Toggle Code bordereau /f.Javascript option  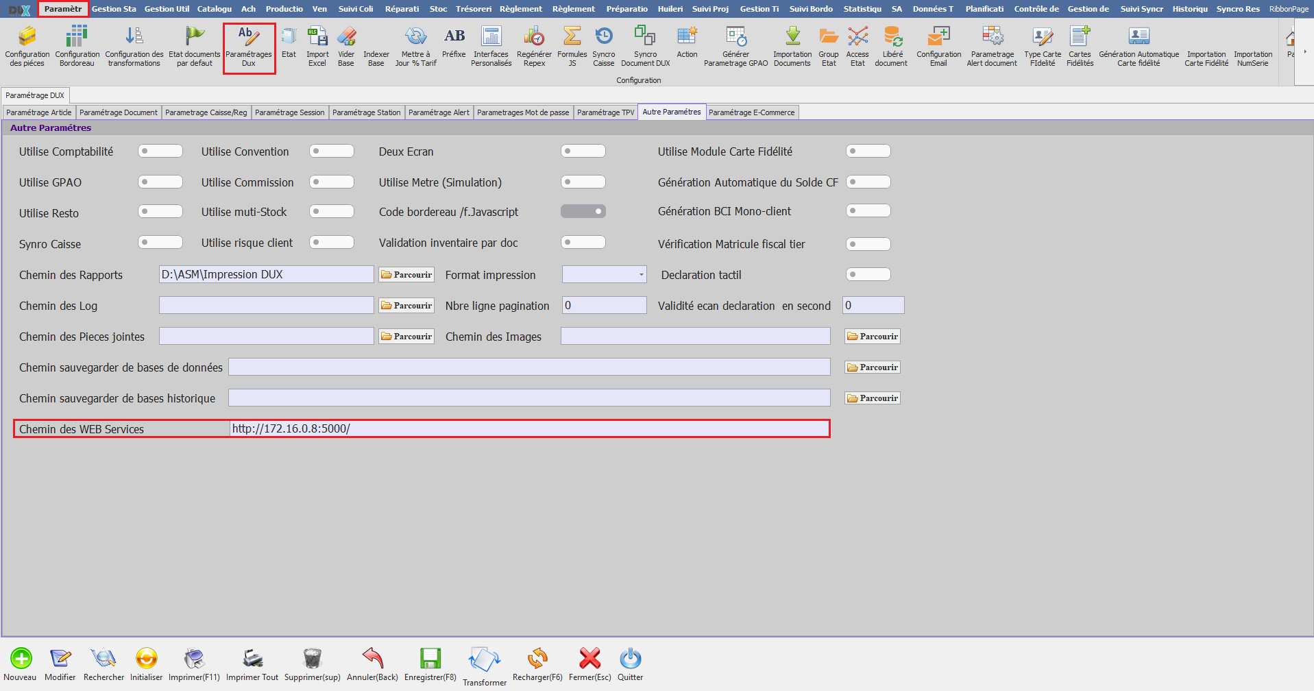(583, 211)
